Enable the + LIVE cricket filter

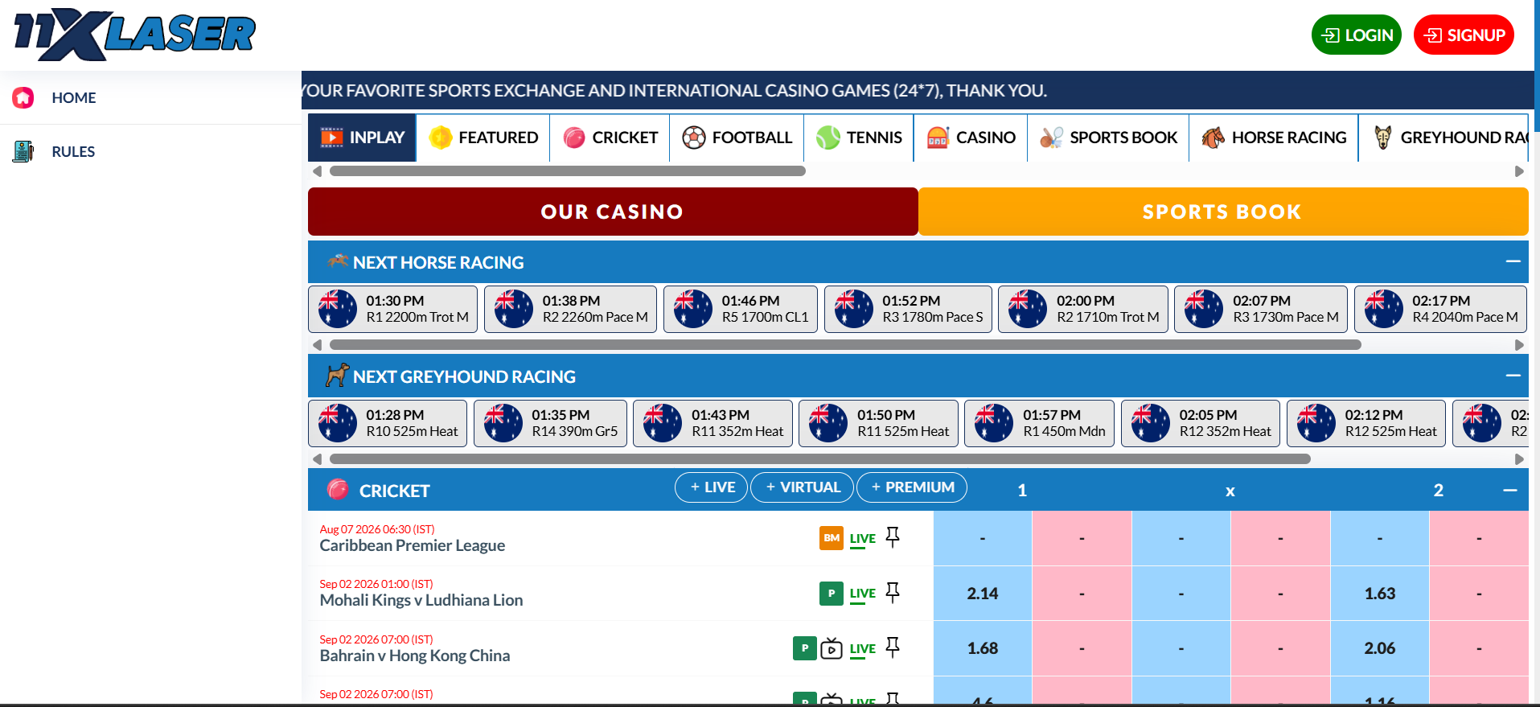click(712, 487)
